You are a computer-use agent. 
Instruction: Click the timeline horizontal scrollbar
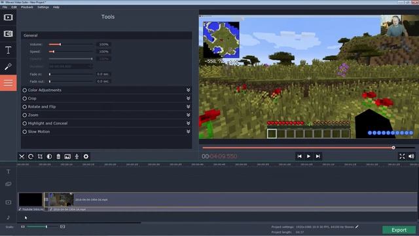79,223
